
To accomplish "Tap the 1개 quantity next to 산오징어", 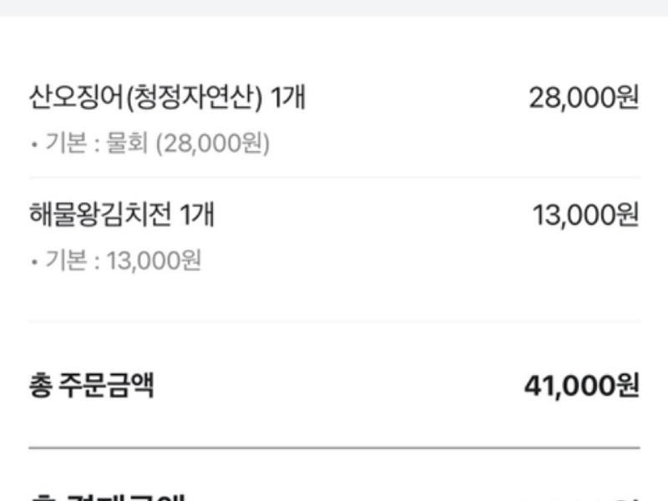I will click(287, 99).
